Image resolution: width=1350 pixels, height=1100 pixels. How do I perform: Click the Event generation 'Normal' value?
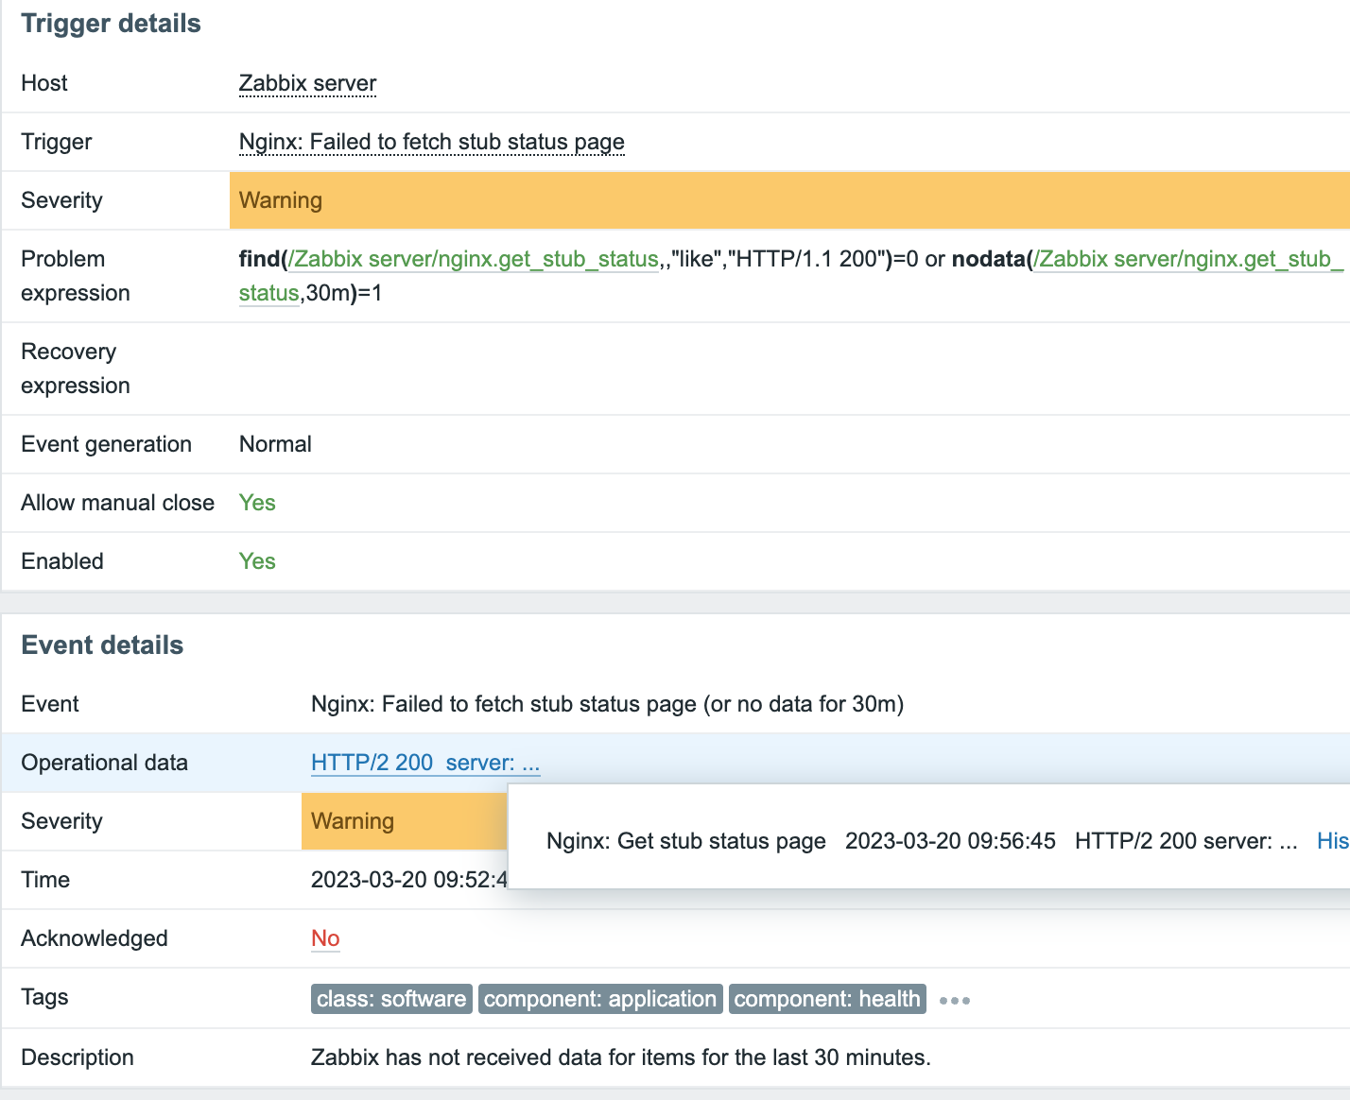tap(275, 444)
